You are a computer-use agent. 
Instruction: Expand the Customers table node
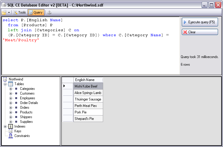11,93
